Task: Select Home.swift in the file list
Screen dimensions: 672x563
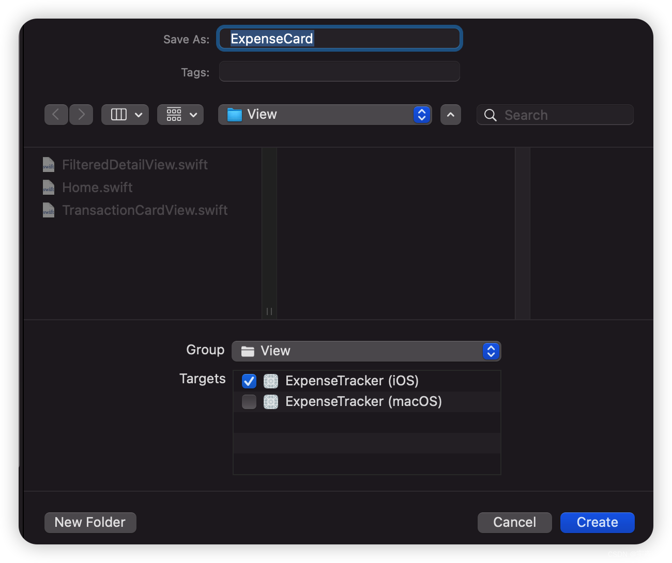Action: click(x=97, y=187)
